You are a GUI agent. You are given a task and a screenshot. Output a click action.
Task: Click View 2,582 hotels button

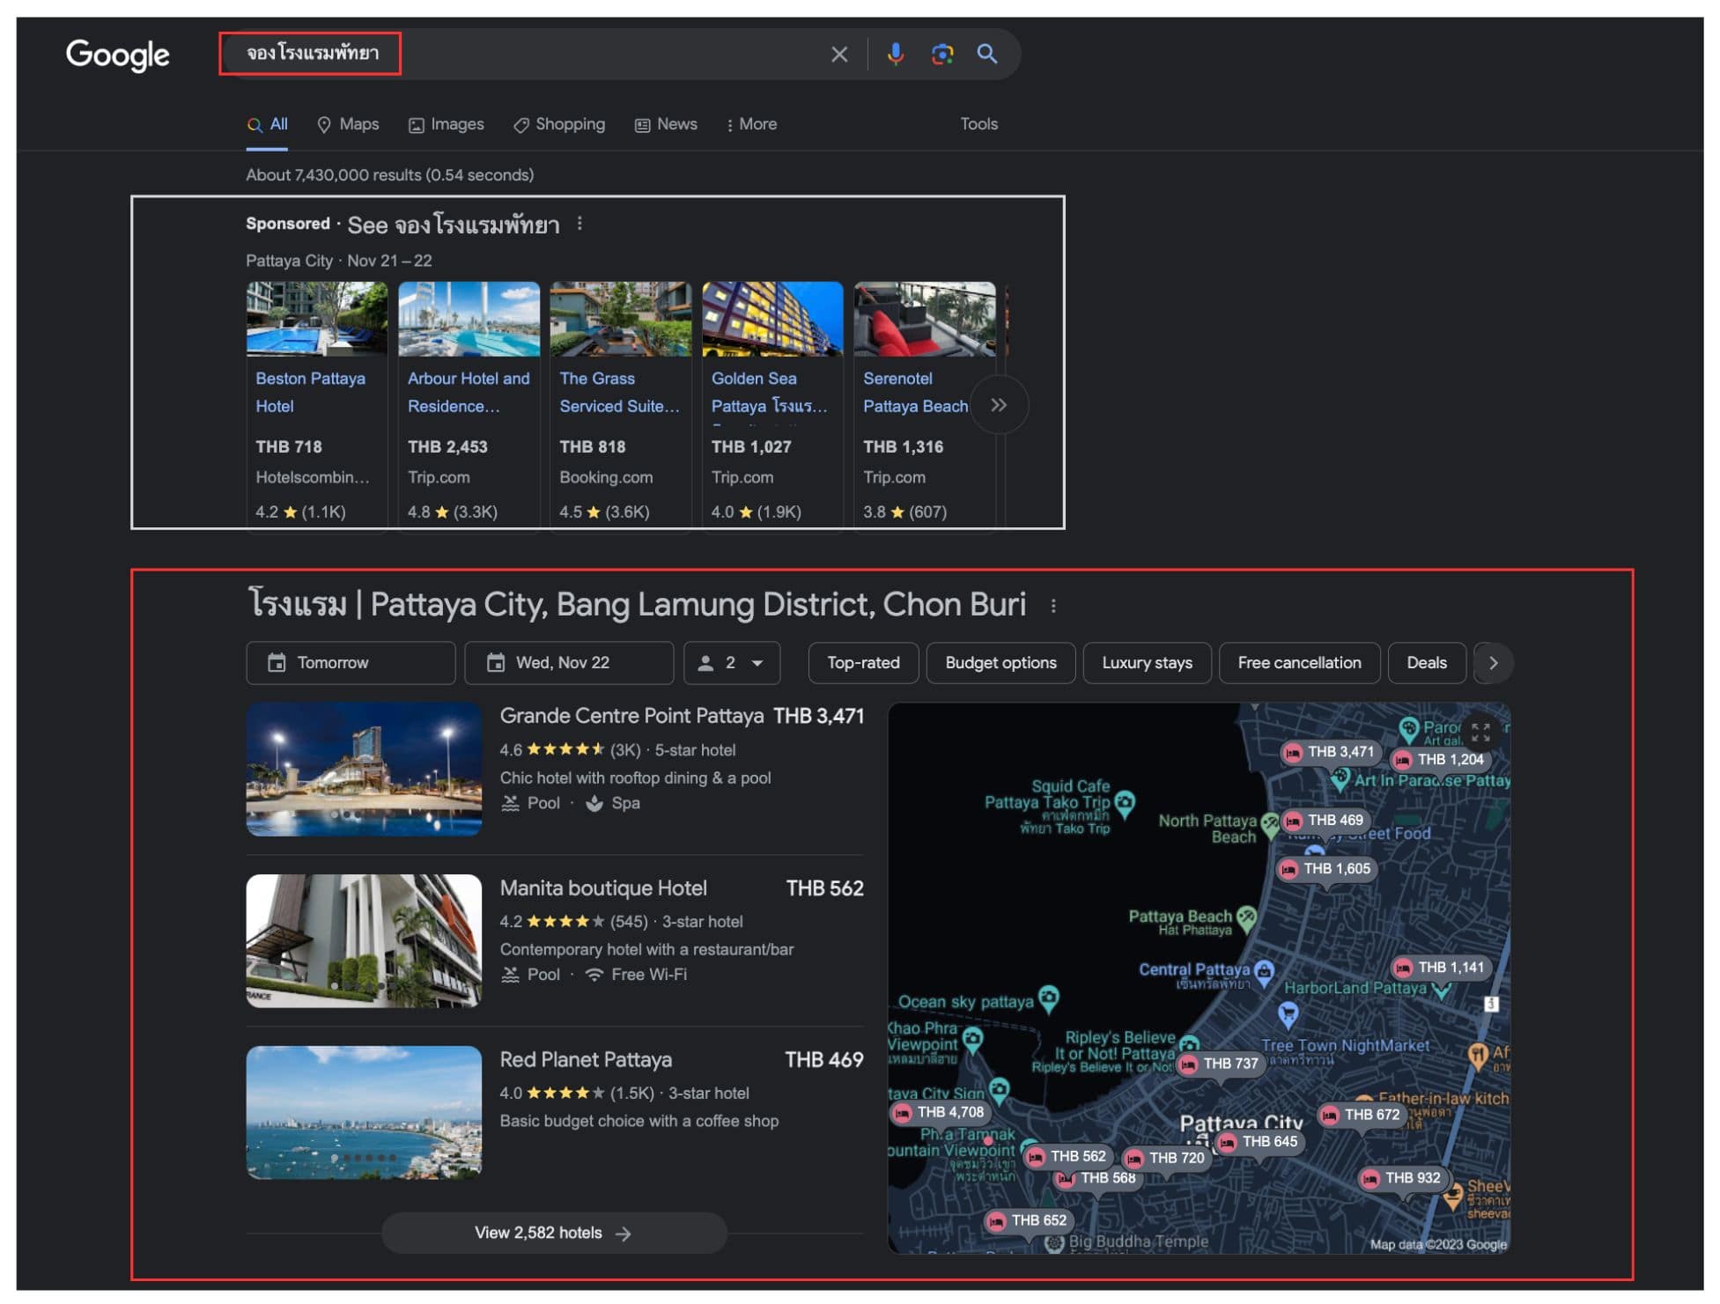click(554, 1234)
